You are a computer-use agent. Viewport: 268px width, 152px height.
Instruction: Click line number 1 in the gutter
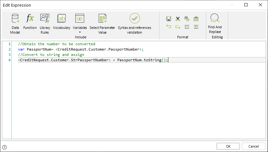pos(9,44)
